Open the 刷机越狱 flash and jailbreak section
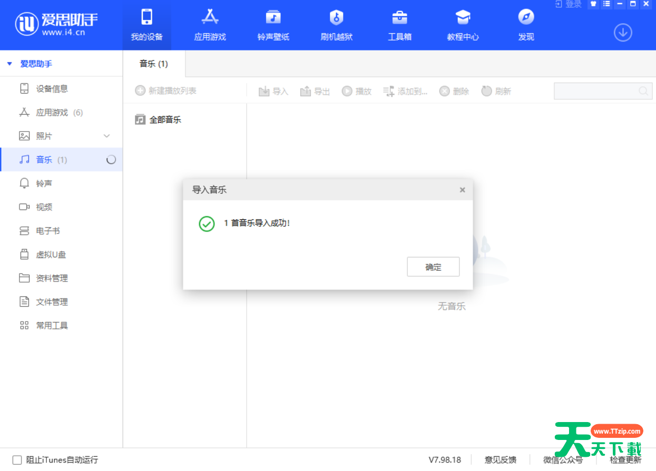This screenshot has width=656, height=471. tap(336, 18)
